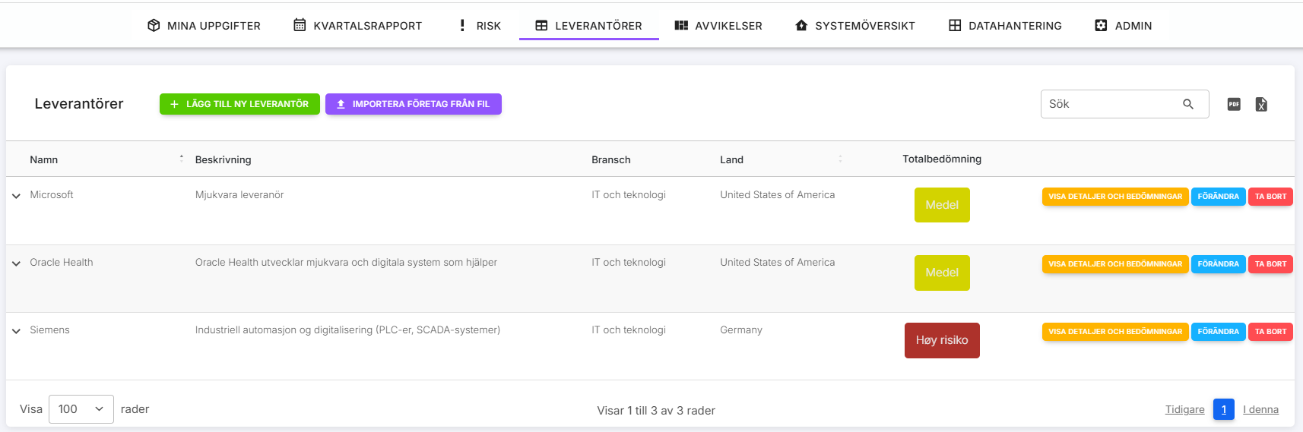Sort the table by Namn column
Image resolution: width=1303 pixels, height=432 pixels.
pyautogui.click(x=44, y=159)
